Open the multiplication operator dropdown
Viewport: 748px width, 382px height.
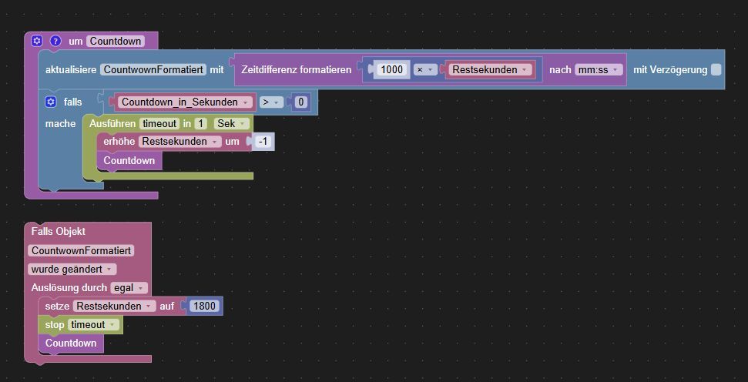pyautogui.click(x=424, y=69)
